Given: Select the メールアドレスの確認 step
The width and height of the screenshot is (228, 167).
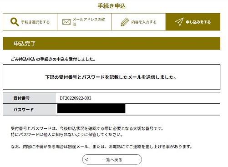Looking at the screenshot, I should (84, 22).
